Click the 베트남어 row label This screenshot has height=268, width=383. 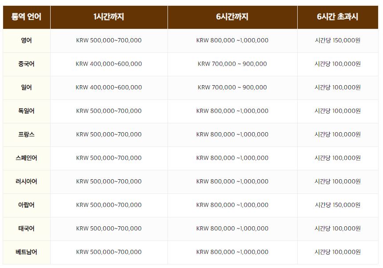pyautogui.click(x=26, y=252)
